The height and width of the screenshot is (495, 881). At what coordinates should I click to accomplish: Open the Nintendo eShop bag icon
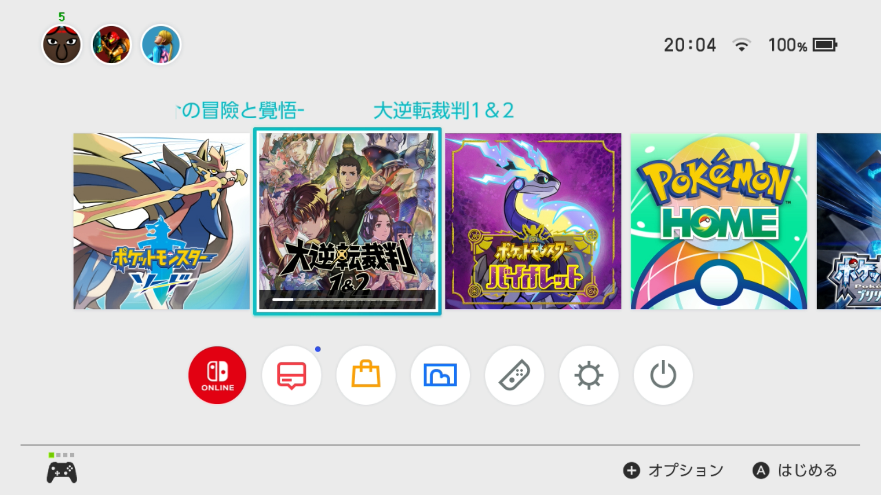pyautogui.click(x=366, y=375)
